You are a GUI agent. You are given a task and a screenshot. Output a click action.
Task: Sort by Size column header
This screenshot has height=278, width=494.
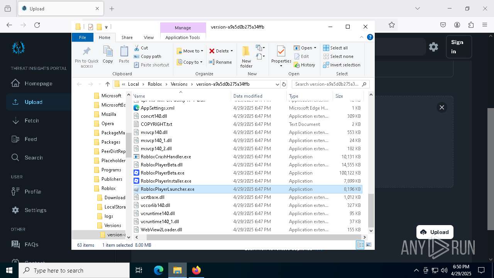tap(348, 96)
